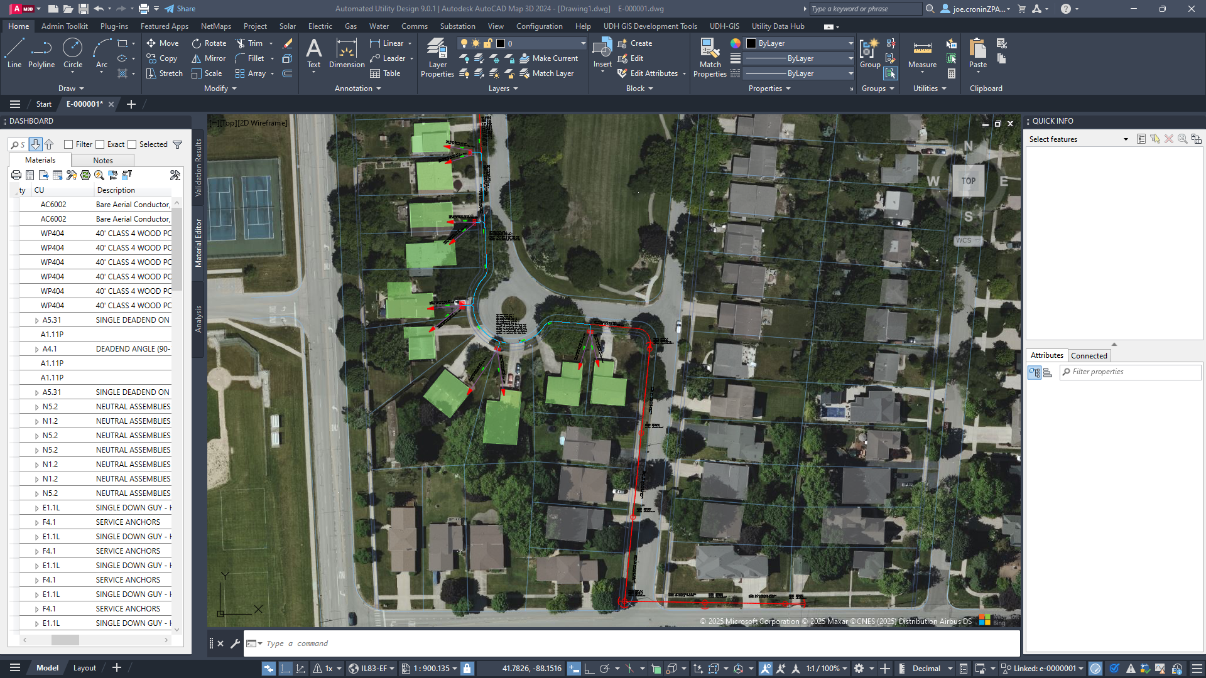
Task: Open the ByLayer color dropdown
Action: pos(850,43)
